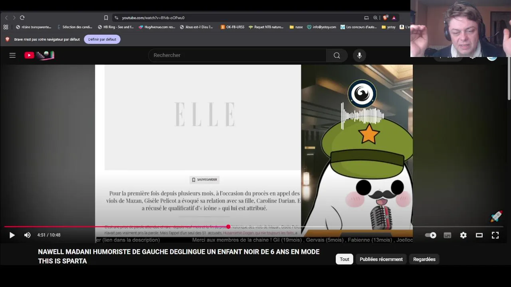Toggle the autoplay switch

coord(431,235)
